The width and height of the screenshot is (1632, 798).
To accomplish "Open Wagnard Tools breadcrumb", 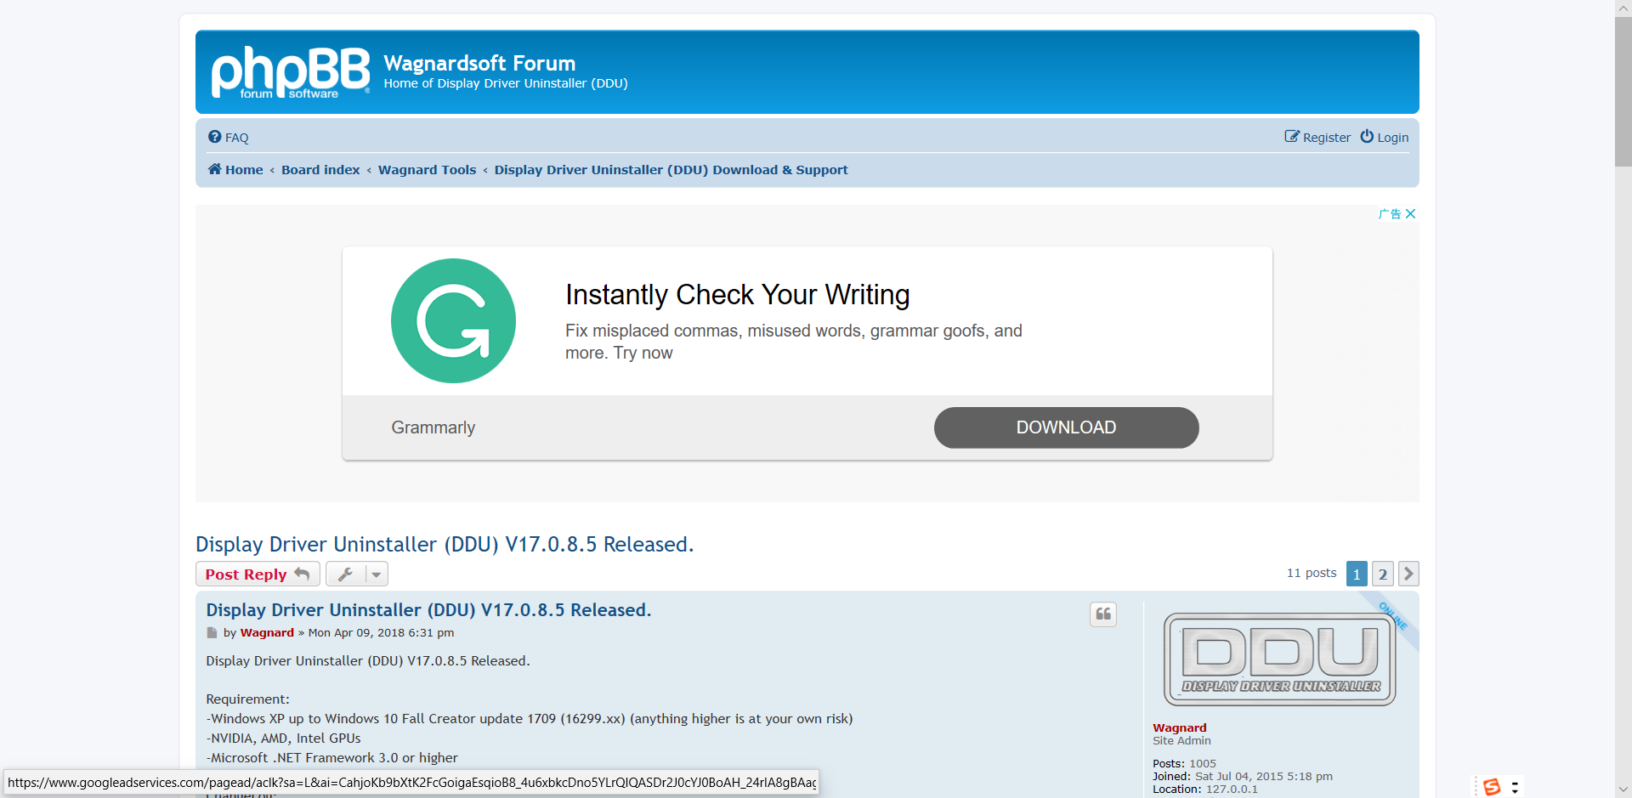I will click(427, 170).
